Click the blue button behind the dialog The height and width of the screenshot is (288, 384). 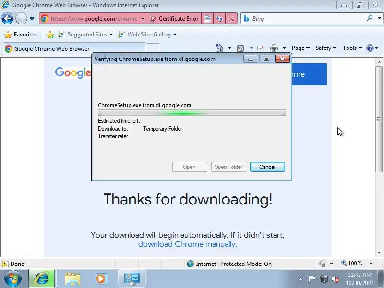tap(309, 74)
